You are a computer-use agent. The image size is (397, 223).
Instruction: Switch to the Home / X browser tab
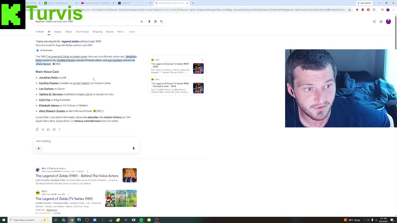pos(134,3)
